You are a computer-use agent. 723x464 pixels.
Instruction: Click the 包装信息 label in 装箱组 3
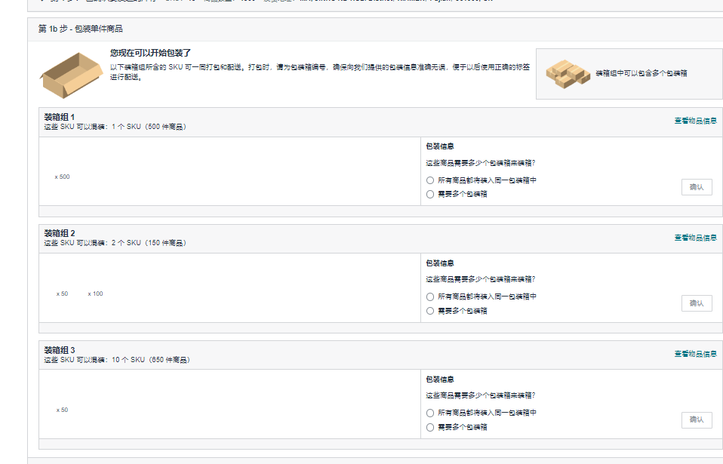pos(440,379)
